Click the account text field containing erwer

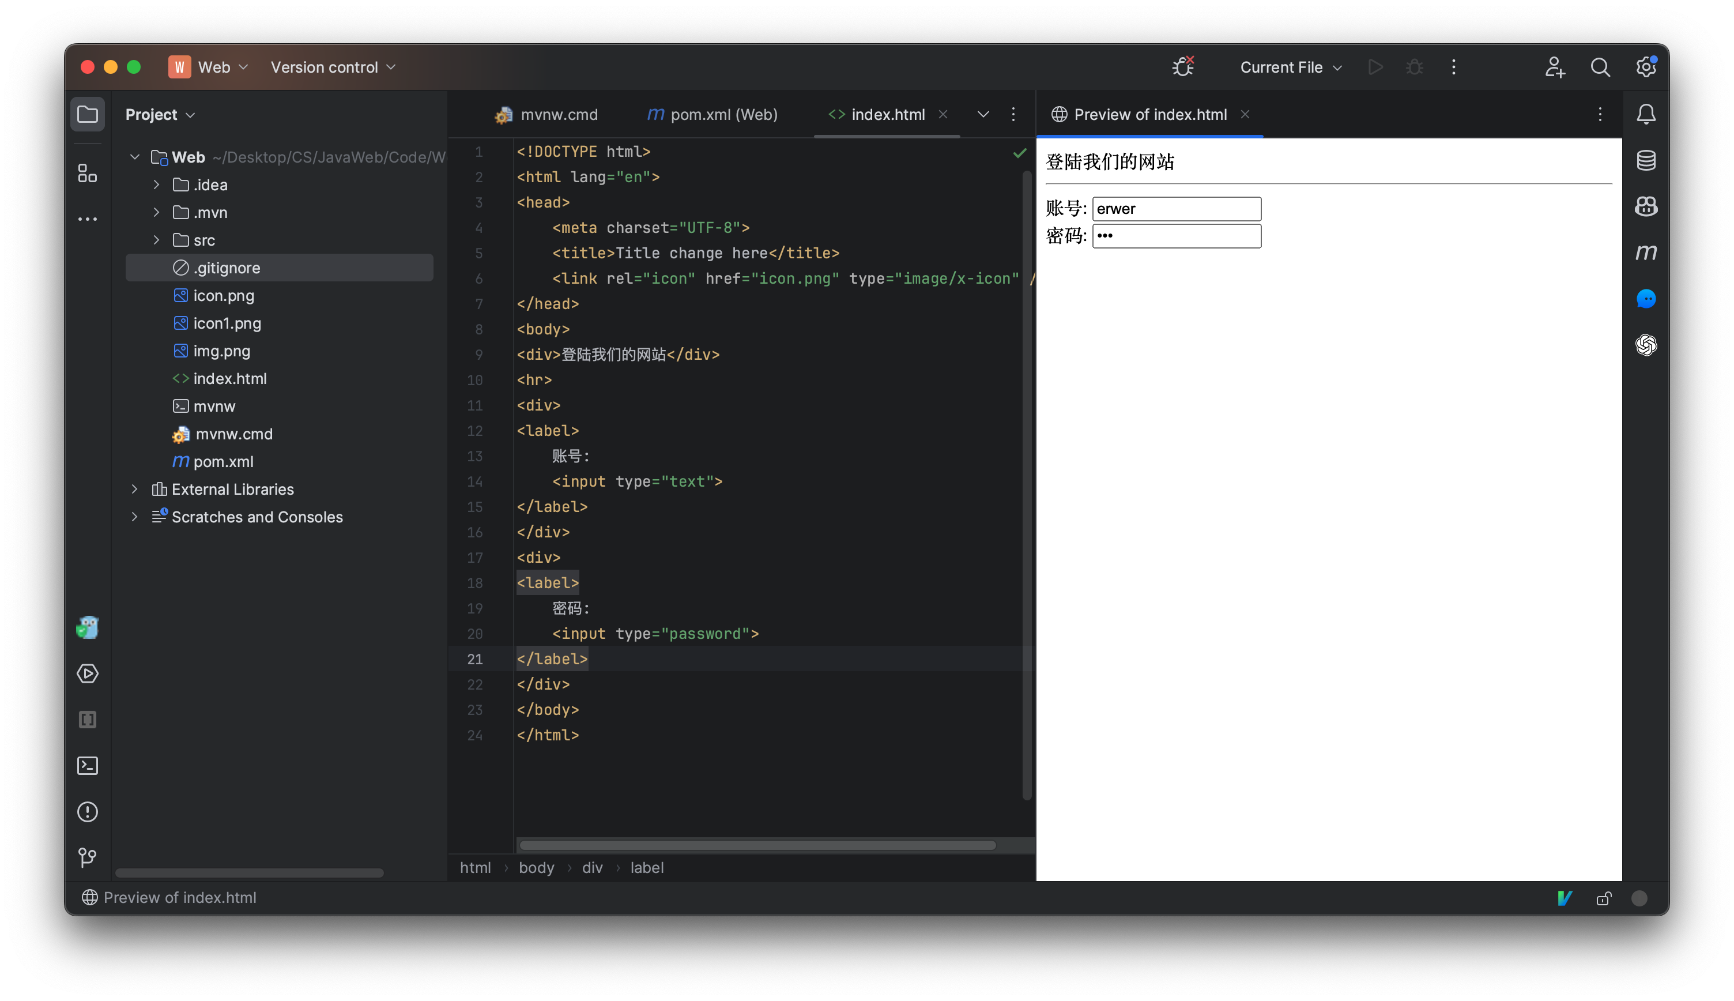tap(1176, 208)
